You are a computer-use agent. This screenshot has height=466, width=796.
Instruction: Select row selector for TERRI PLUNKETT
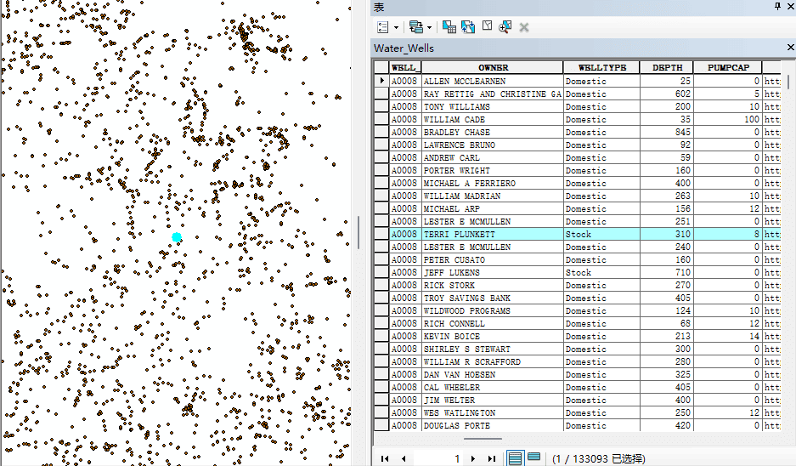(381, 234)
